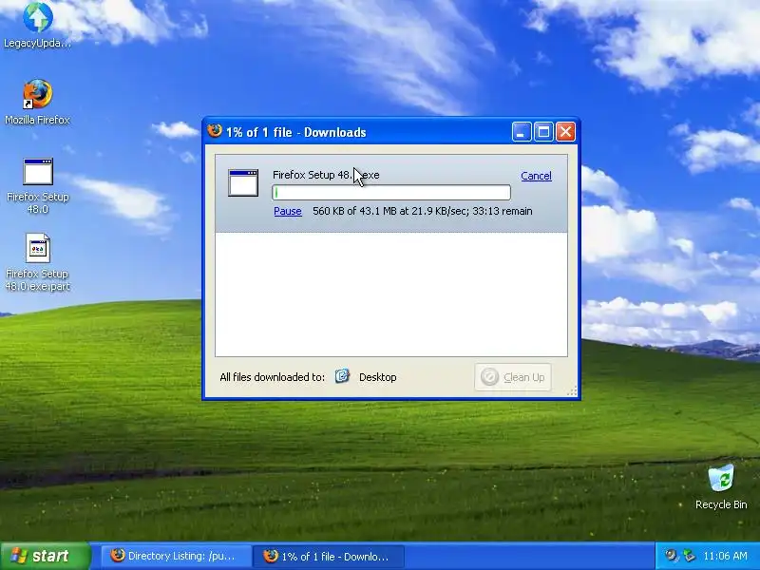Click the 'Firefox Setup 48.0.exe' file name
The image size is (760, 570).
pyautogui.click(x=326, y=175)
